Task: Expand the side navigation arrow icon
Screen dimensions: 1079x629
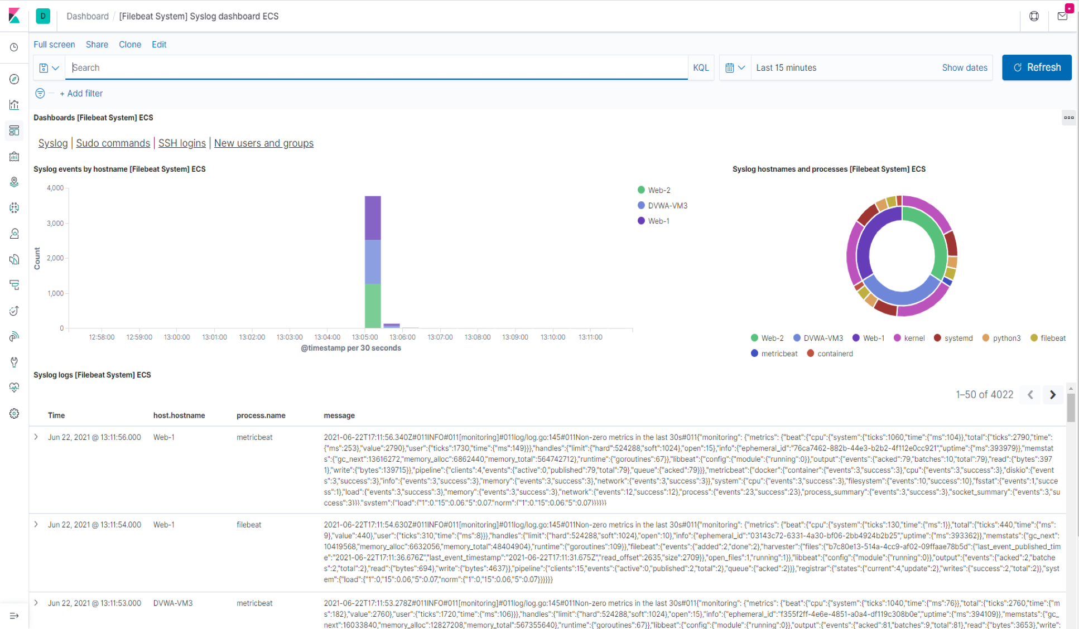Action: 15,616
